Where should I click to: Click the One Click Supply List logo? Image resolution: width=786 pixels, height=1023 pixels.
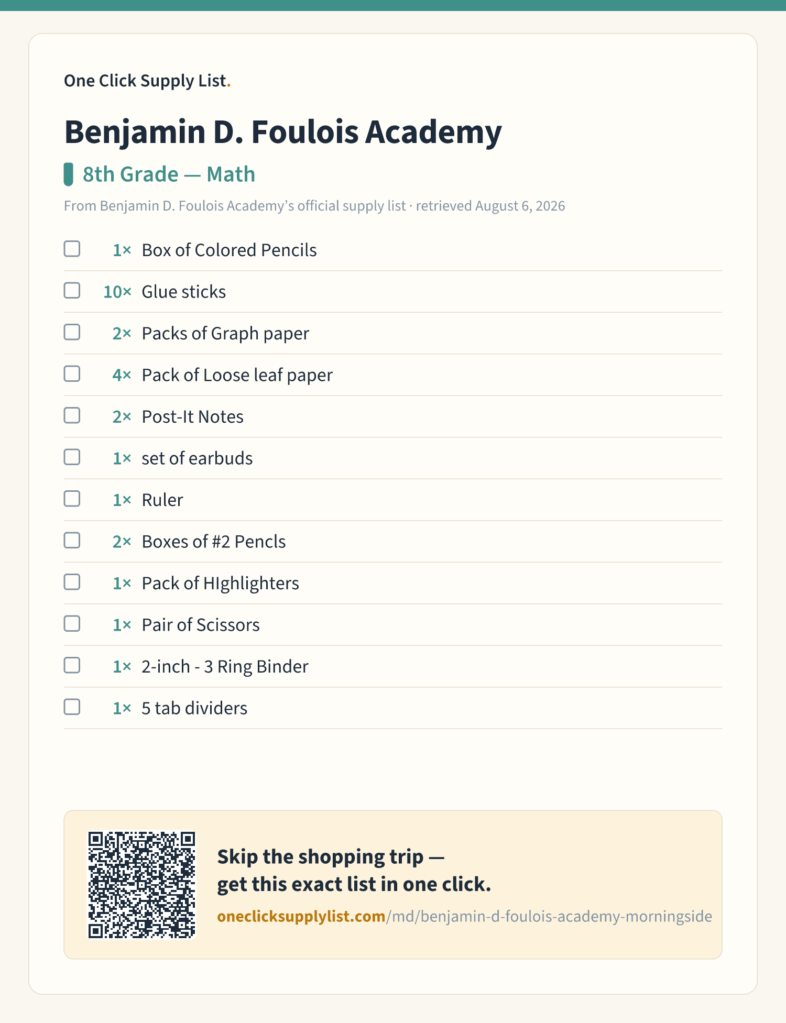click(147, 81)
